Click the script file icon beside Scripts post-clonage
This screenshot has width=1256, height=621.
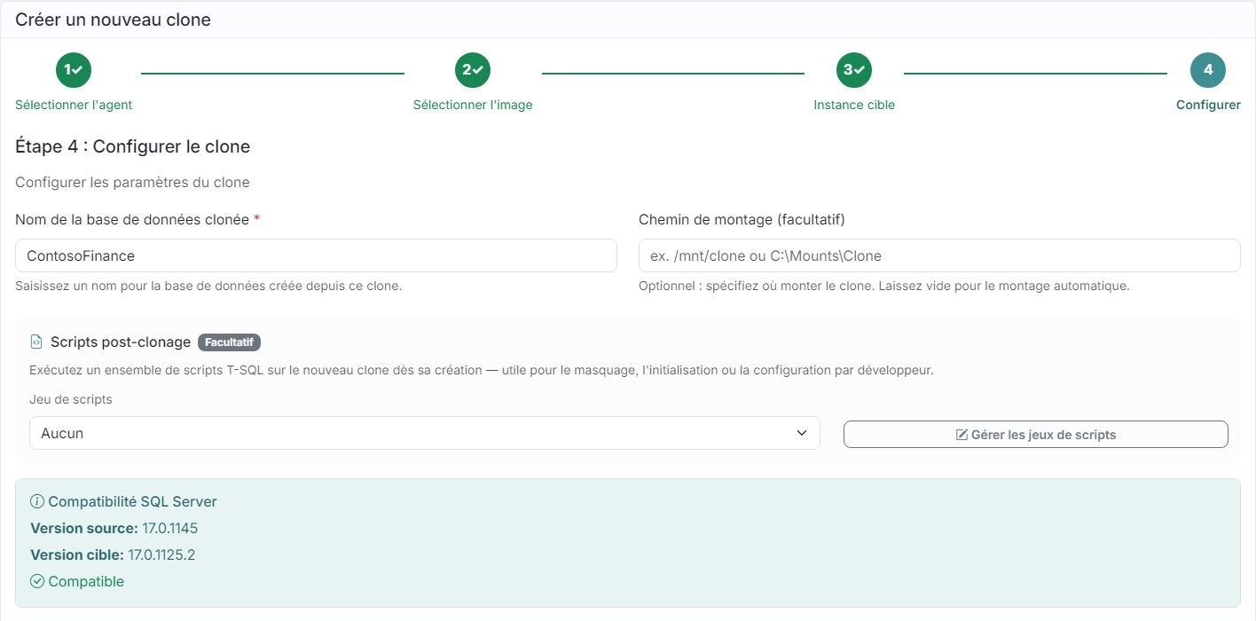pos(36,342)
